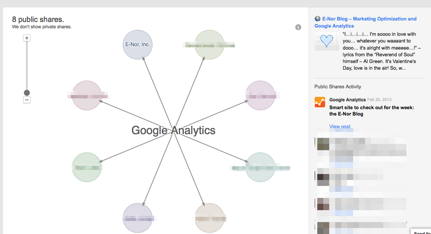The width and height of the screenshot is (431, 234).
Task: Open the gray info icon
Action: (298, 27)
